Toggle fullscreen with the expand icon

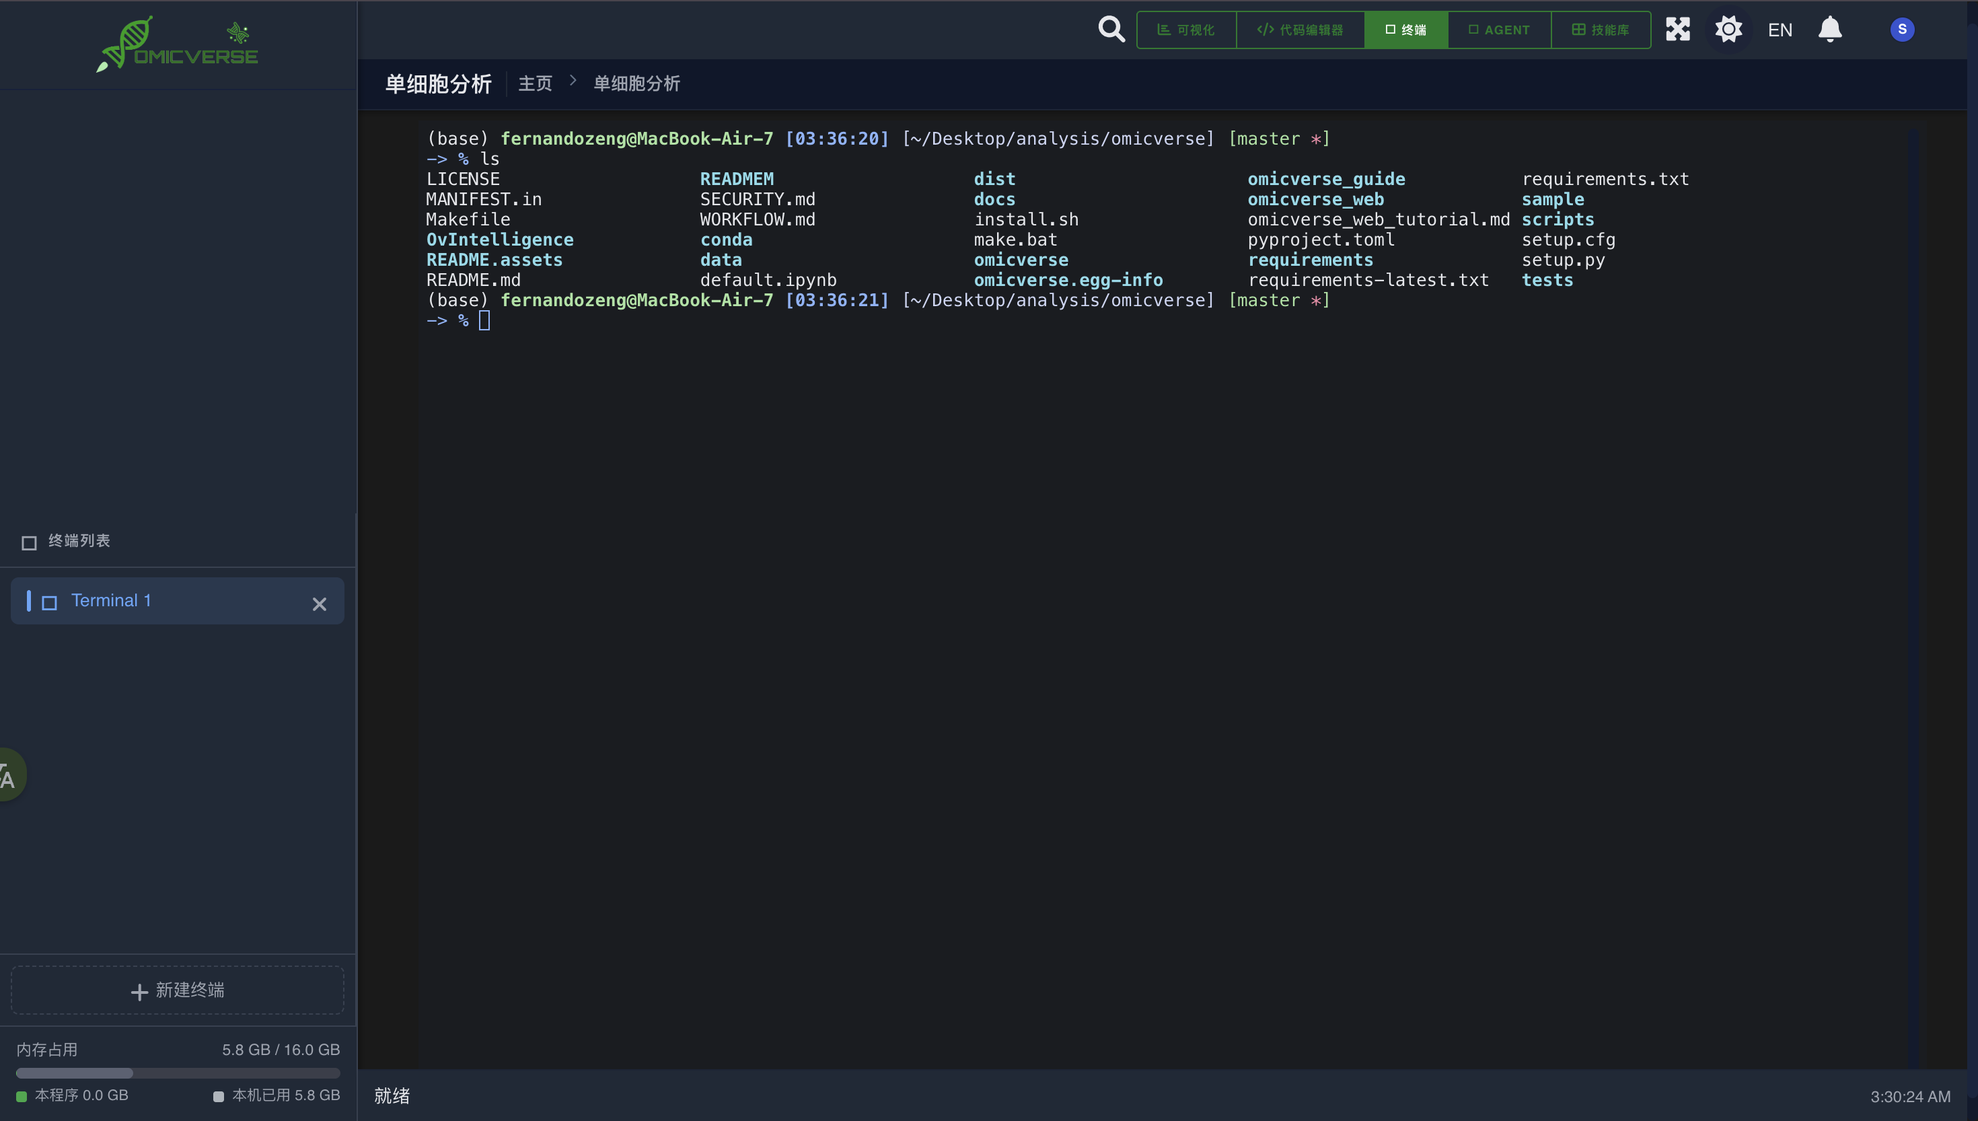(1677, 29)
